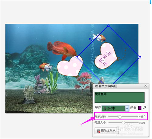The image size is (152, 139).
Task: Click the 快乐鱼儿 text input box
Action: 119,97
